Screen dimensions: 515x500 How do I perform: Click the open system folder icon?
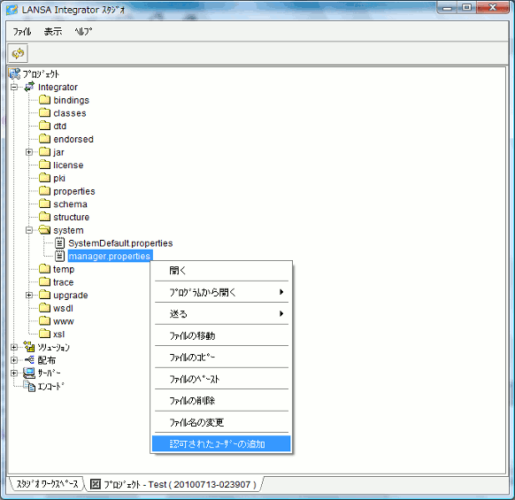pyautogui.click(x=44, y=229)
